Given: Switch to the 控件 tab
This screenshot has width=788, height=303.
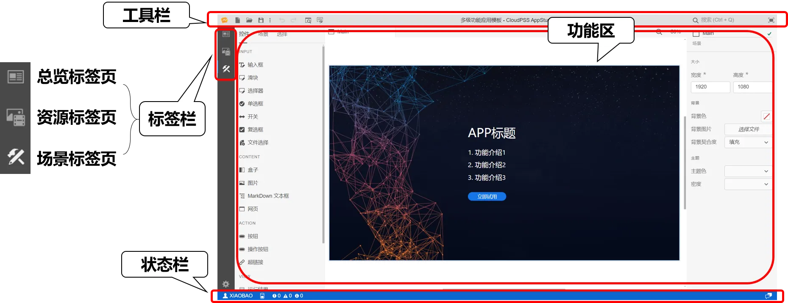Looking at the screenshot, I should tap(244, 34).
